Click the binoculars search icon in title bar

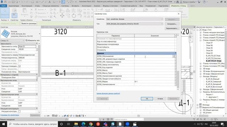tap(177, 2)
